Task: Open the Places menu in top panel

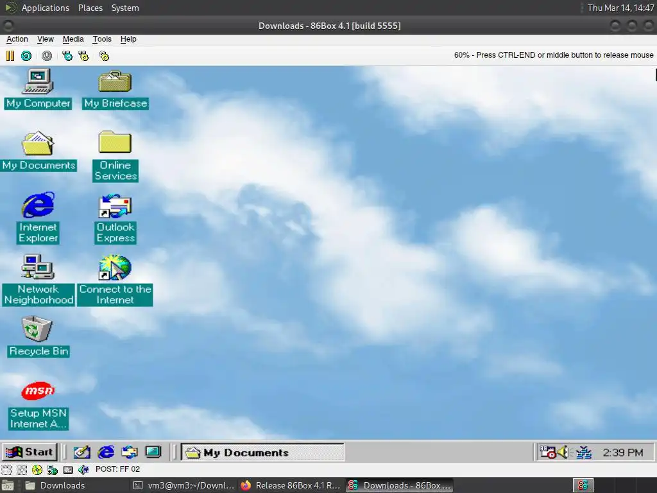Action: 90,8
